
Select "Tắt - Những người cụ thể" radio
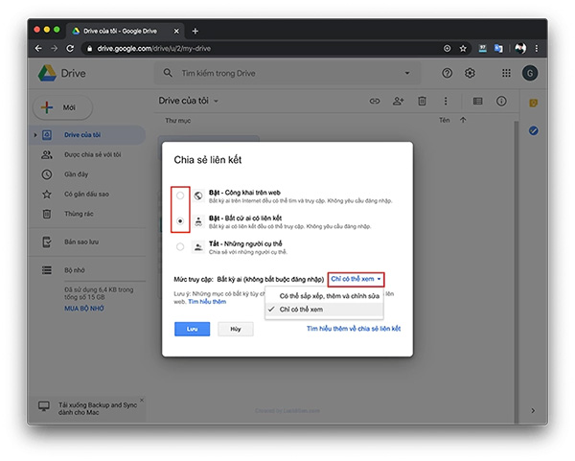pos(180,246)
